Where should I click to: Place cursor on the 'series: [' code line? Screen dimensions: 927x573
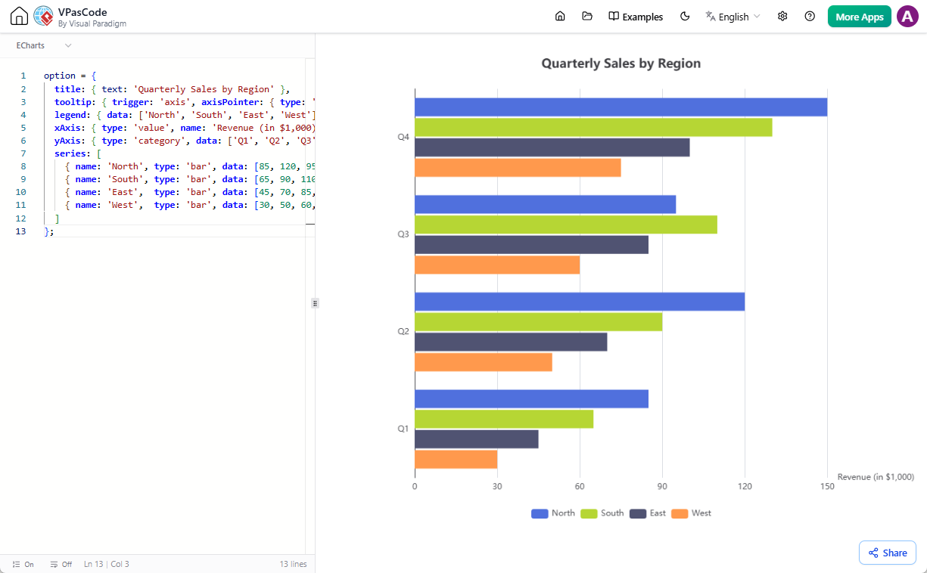pos(78,153)
